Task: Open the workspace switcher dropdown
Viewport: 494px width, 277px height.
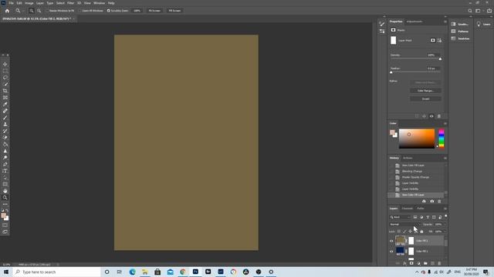Action: click(x=479, y=11)
